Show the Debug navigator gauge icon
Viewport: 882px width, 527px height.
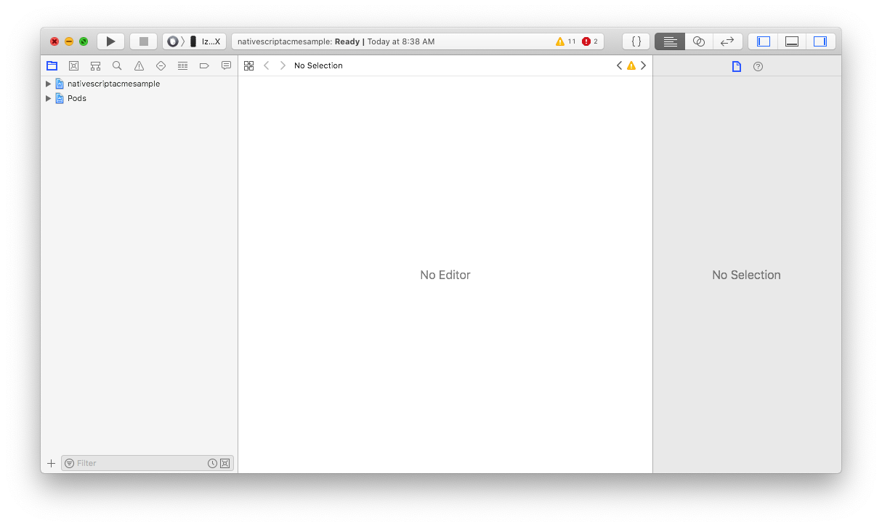click(x=182, y=65)
